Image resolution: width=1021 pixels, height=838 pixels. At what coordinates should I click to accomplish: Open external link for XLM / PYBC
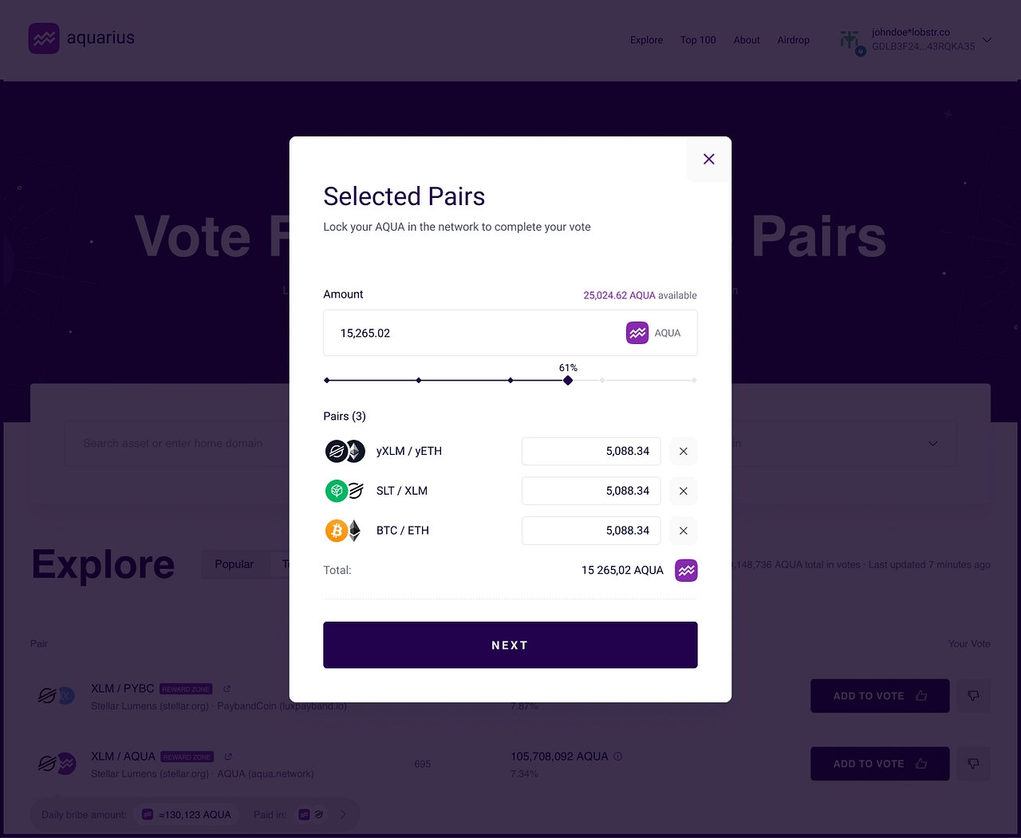(x=227, y=689)
